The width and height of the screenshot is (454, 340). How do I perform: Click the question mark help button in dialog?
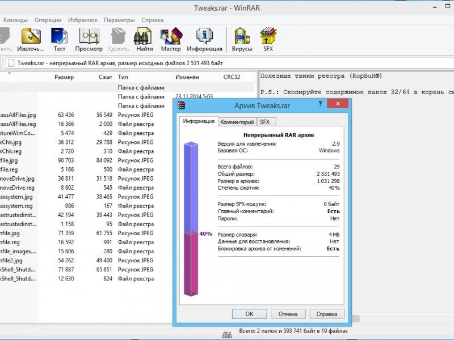[x=320, y=104]
